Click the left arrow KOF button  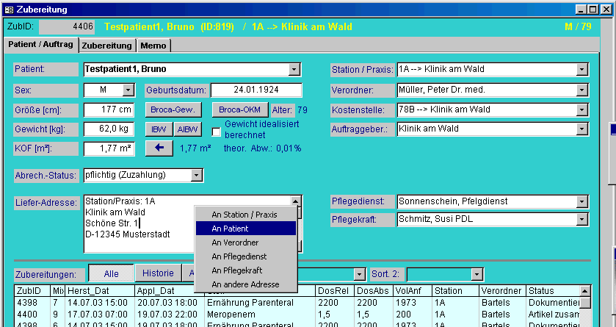(158, 148)
